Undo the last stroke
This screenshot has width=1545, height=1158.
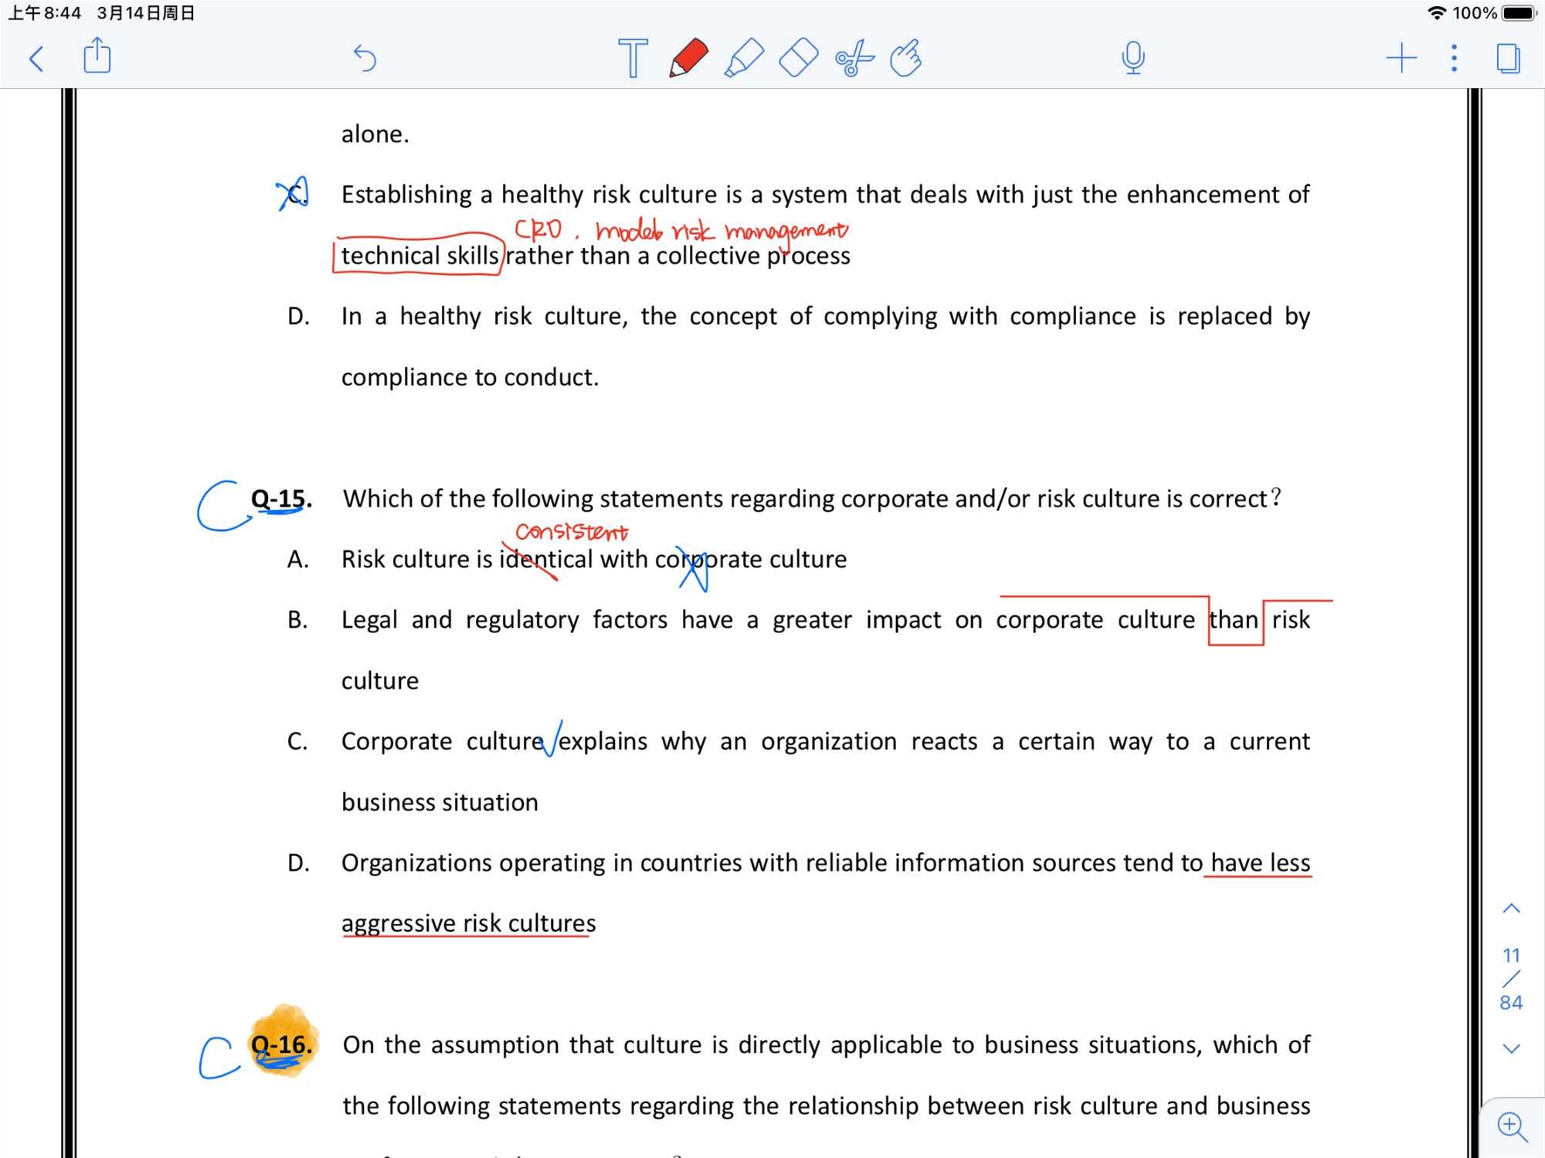[365, 59]
